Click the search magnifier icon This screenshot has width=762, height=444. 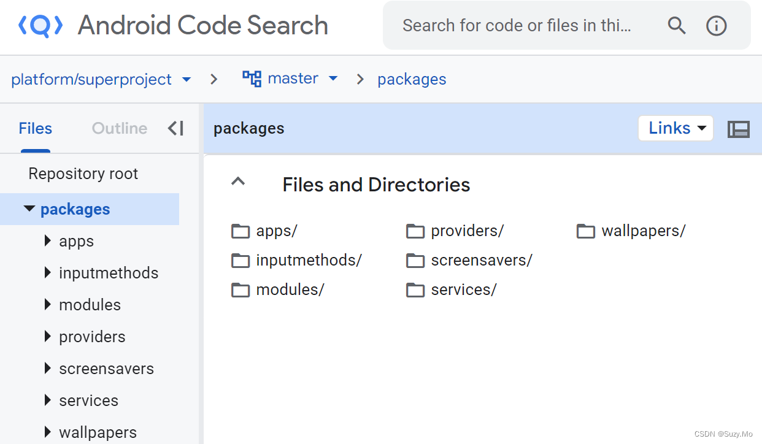(676, 26)
